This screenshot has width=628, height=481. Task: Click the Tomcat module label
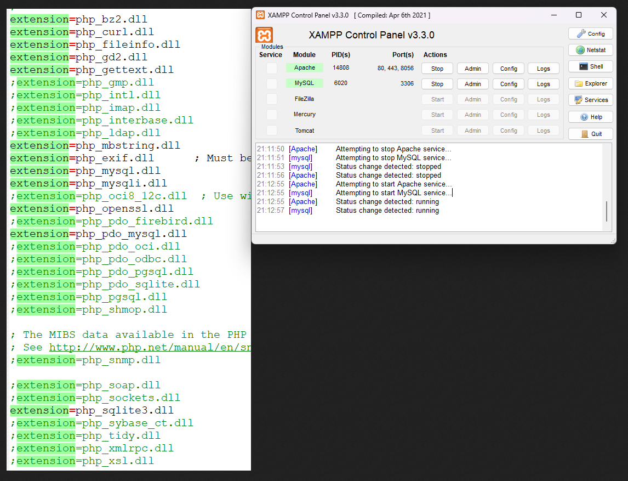pos(304,131)
